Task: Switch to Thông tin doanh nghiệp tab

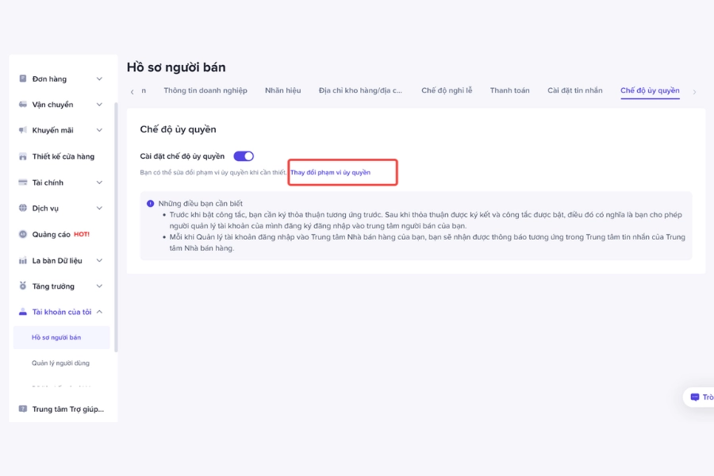Action: tap(205, 90)
